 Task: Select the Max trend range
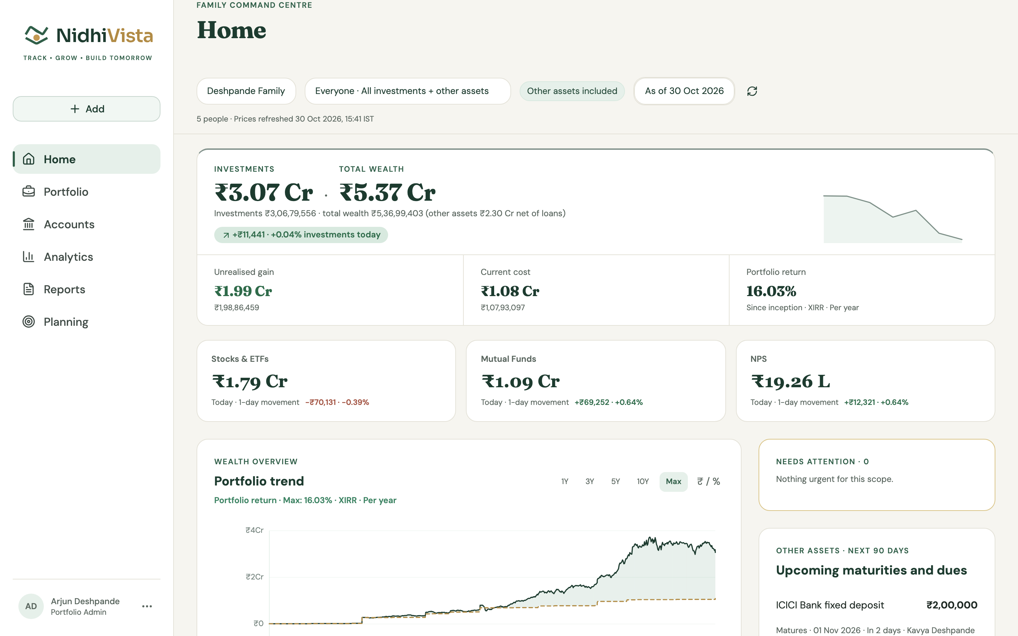coord(673,482)
